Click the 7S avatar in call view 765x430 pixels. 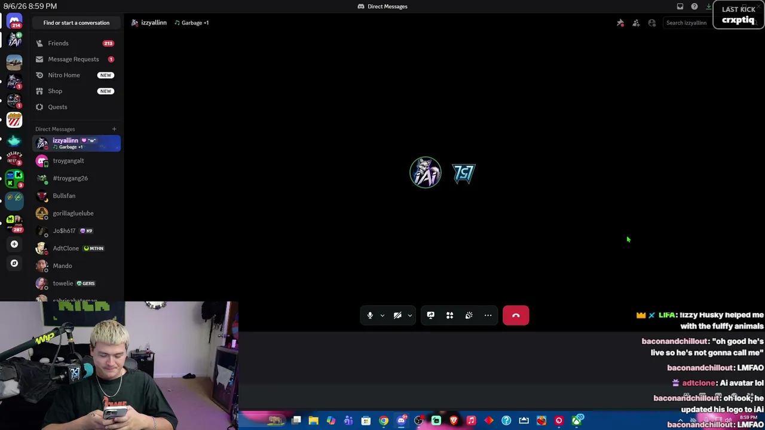464,173
